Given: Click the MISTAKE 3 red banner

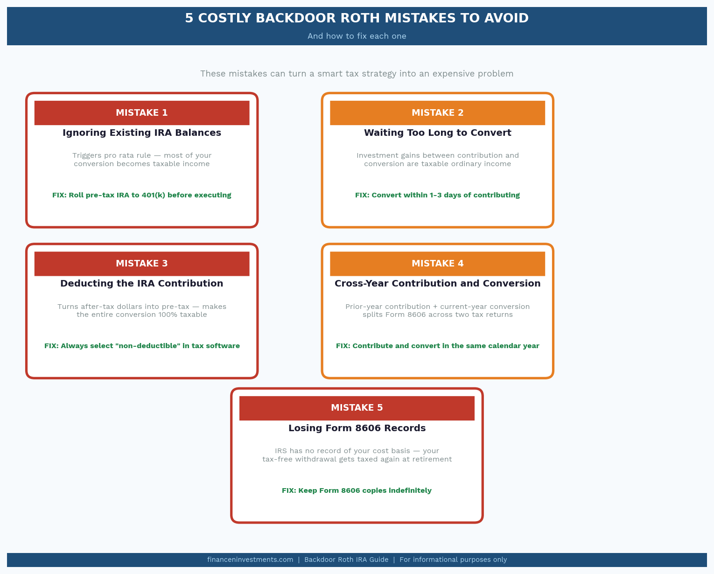Looking at the screenshot, I should [x=142, y=264].
